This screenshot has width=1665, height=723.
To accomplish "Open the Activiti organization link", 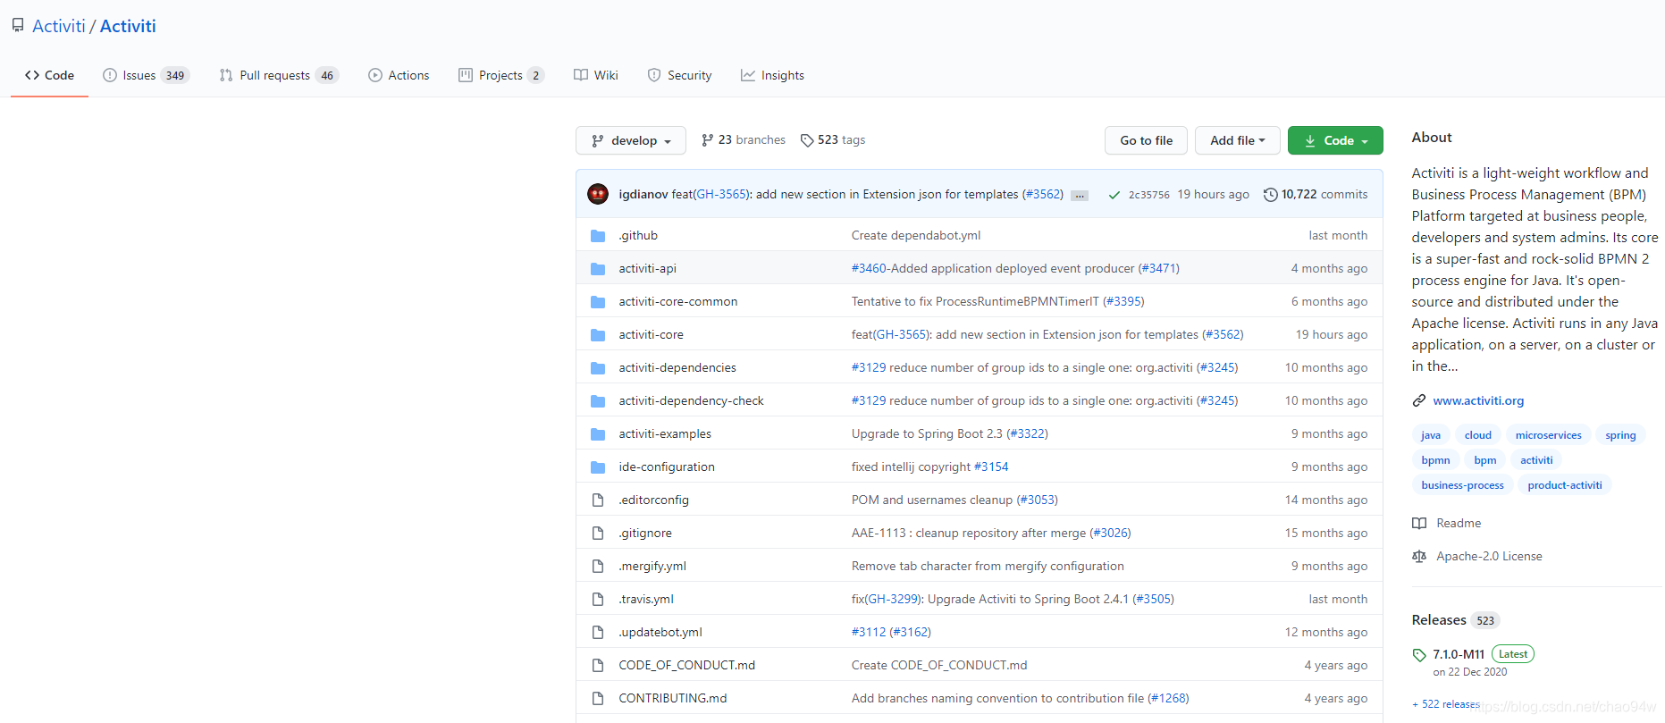I will coord(59,26).
